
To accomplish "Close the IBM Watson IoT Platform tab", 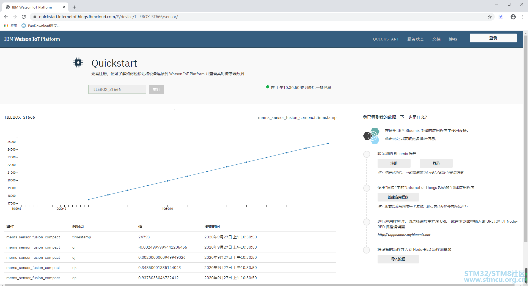I will click(x=64, y=7).
